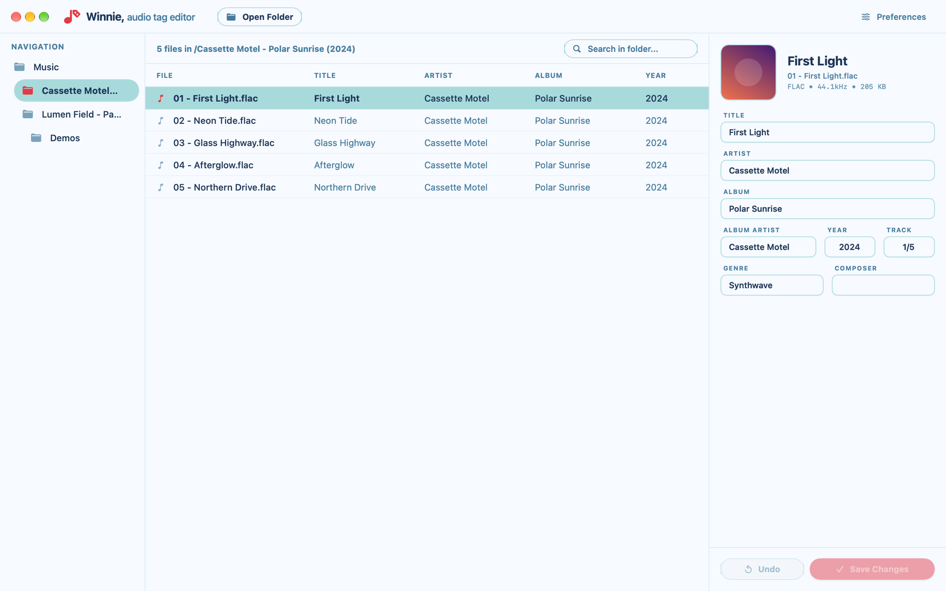The image size is (946, 591).
Task: Click the Track field showing 1/5
Action: [909, 247]
